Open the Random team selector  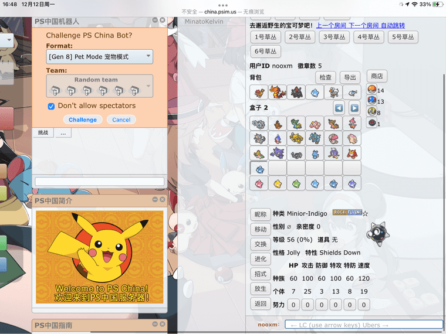tap(100, 86)
